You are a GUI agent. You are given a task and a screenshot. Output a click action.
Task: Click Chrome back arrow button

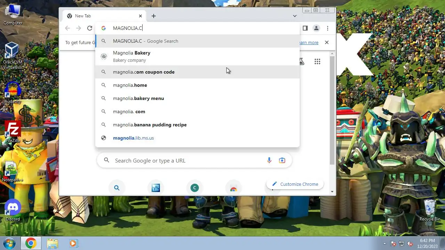[x=67, y=28]
